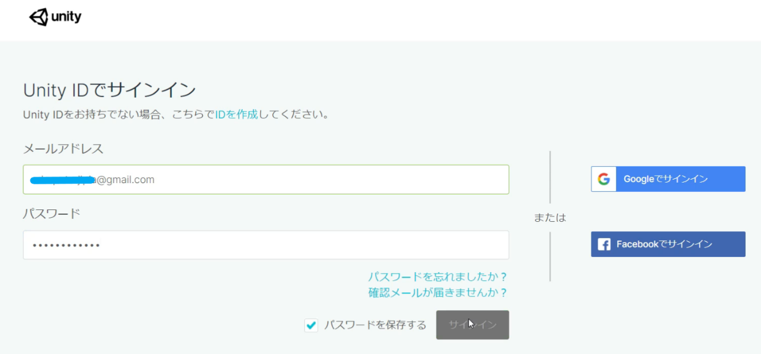Viewport: 761px width, 354px height.
Task: Click the Unity IDでサインイン heading
Action: tap(109, 90)
